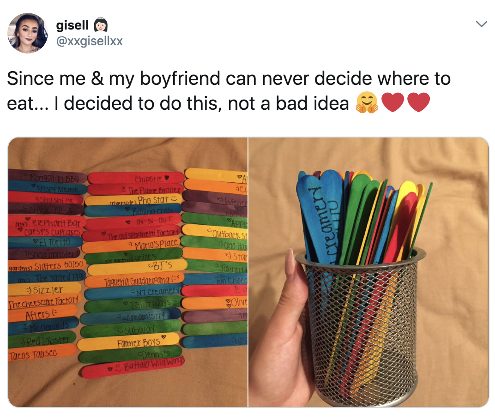This screenshot has height=419, width=495.
Task: Open the right photo of sticks in cup
Action: coord(368,272)
